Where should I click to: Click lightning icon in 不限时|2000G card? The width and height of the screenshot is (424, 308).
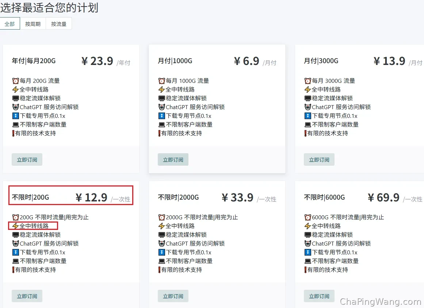pyautogui.click(x=162, y=226)
